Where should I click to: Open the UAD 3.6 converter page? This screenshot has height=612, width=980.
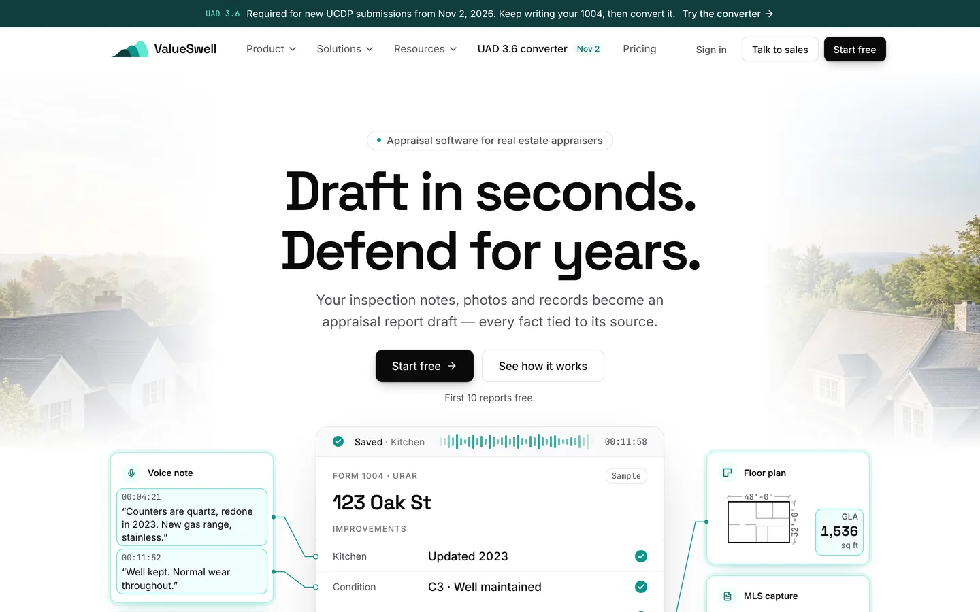coord(522,49)
